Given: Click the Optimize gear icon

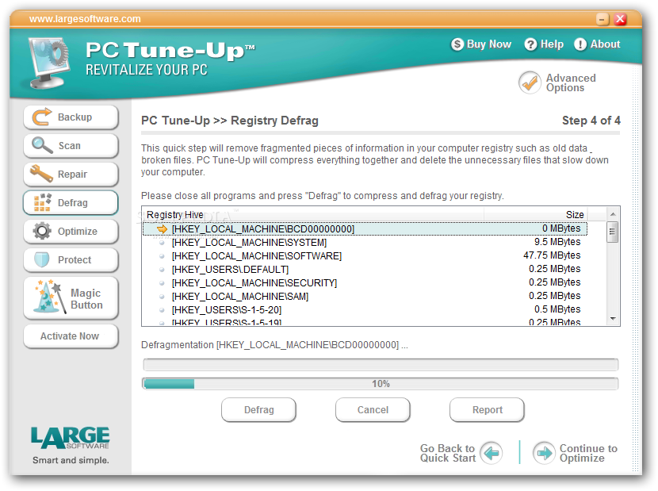Looking at the screenshot, I should click(42, 231).
